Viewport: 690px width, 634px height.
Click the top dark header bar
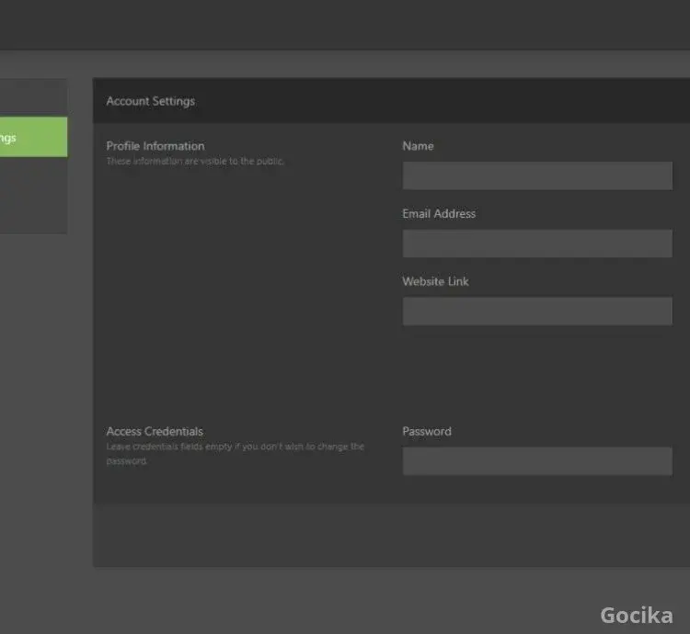345,24
